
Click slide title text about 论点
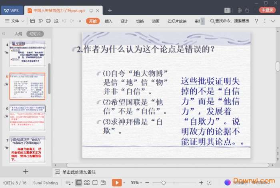(146, 49)
